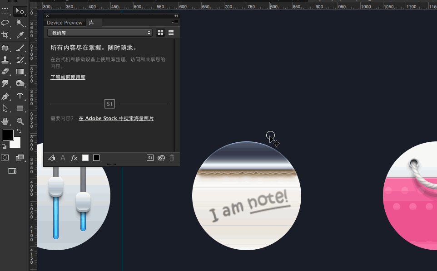Activate the Crop tool
The width and height of the screenshot is (437, 271).
(5, 35)
